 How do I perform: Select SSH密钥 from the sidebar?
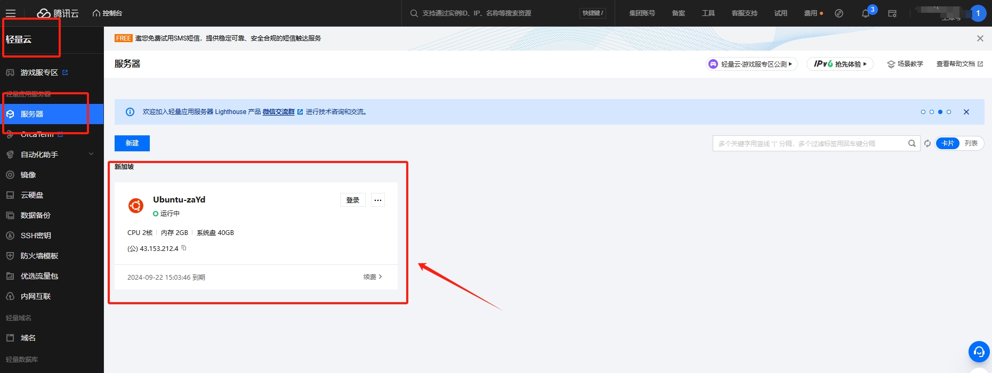point(36,236)
